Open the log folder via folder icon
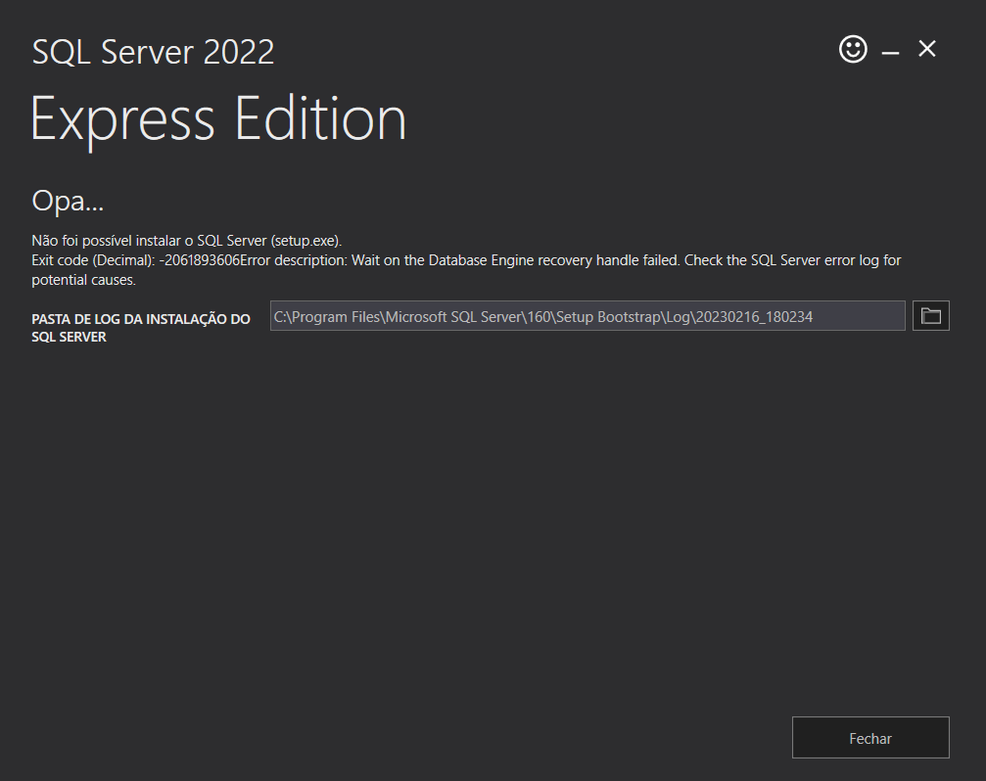This screenshot has height=781, width=986. coord(930,315)
